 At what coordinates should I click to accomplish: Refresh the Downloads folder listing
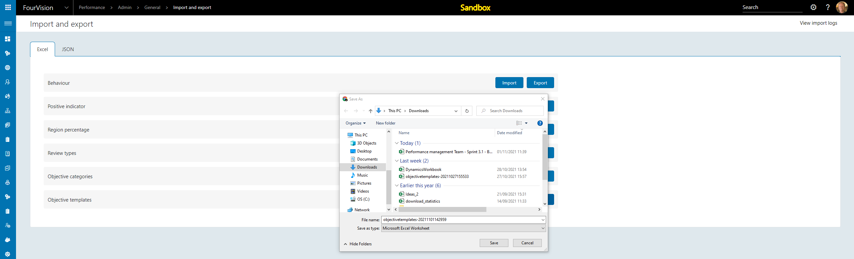[x=467, y=111]
